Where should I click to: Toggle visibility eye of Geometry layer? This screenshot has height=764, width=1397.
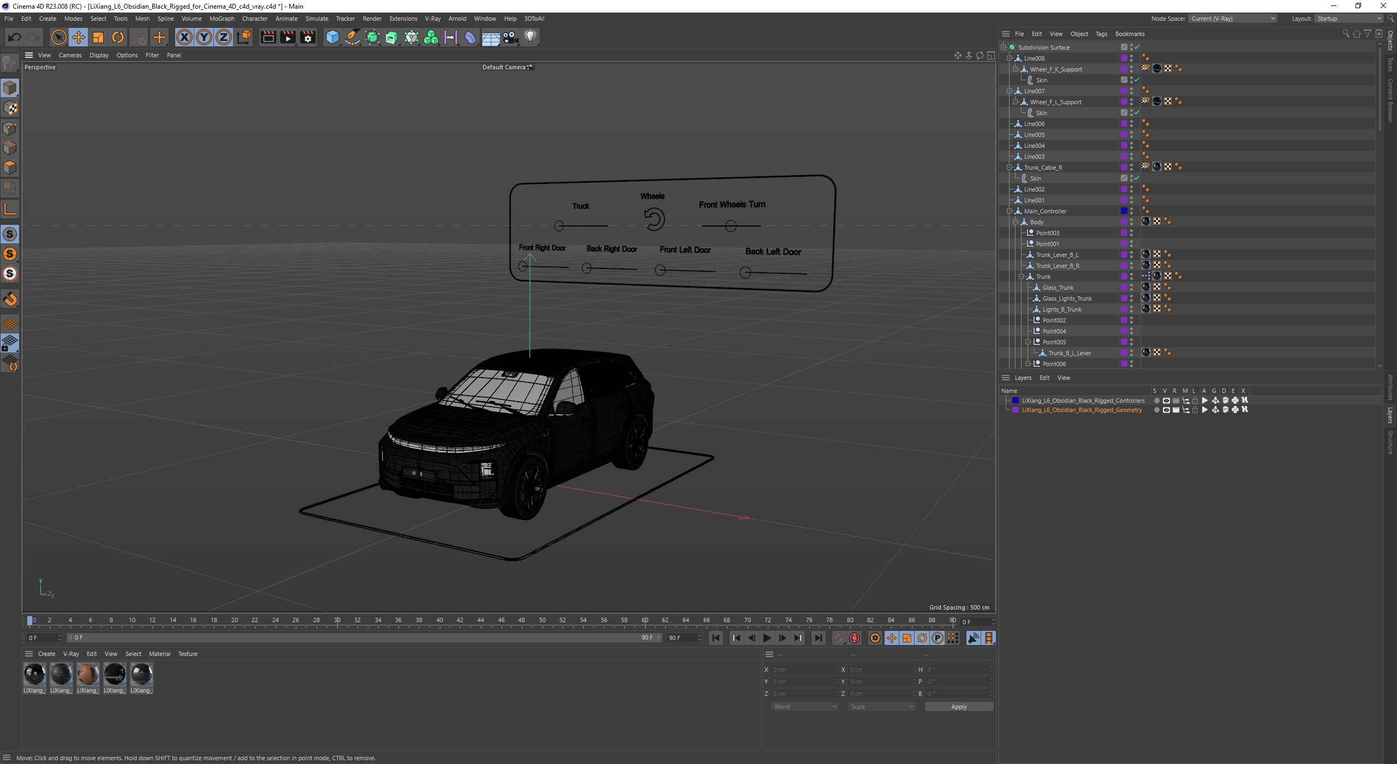pos(1166,410)
